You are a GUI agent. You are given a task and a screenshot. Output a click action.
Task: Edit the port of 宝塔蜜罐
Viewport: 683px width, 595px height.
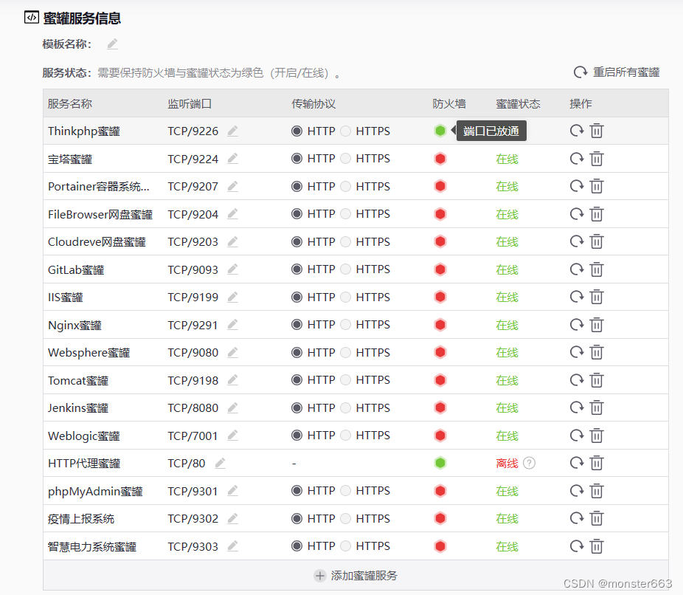[x=232, y=159]
